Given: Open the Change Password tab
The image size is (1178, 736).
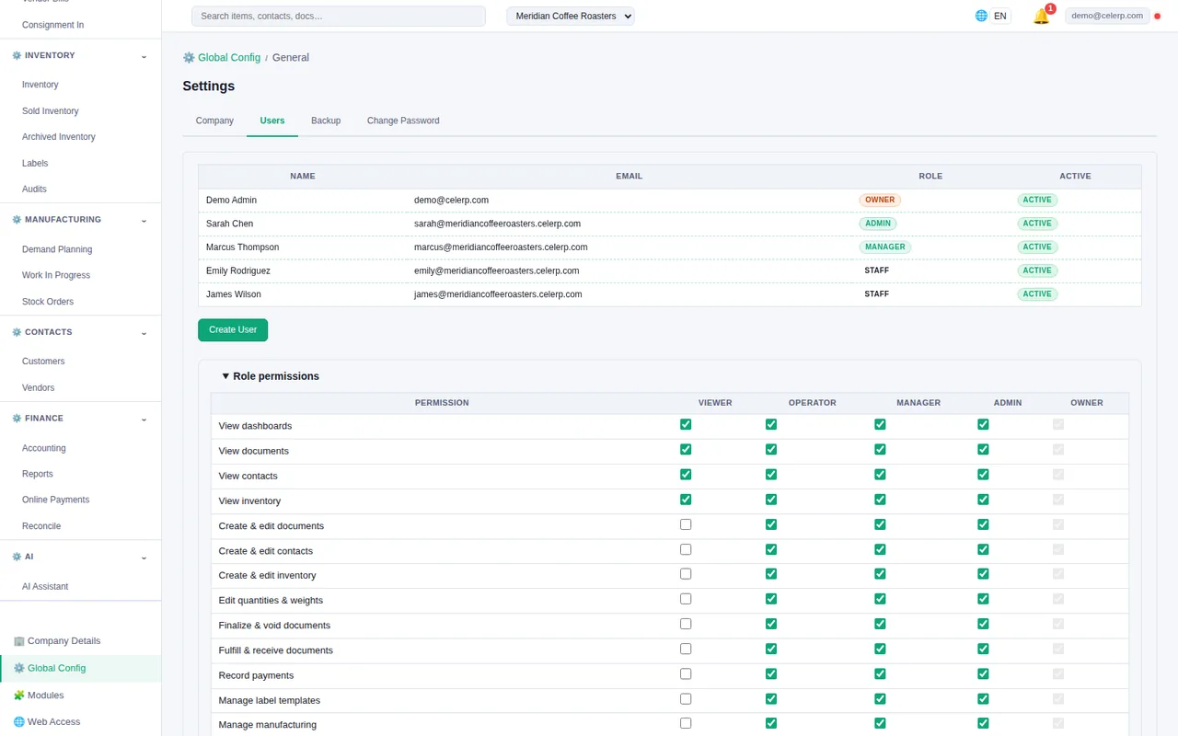Looking at the screenshot, I should (403, 121).
